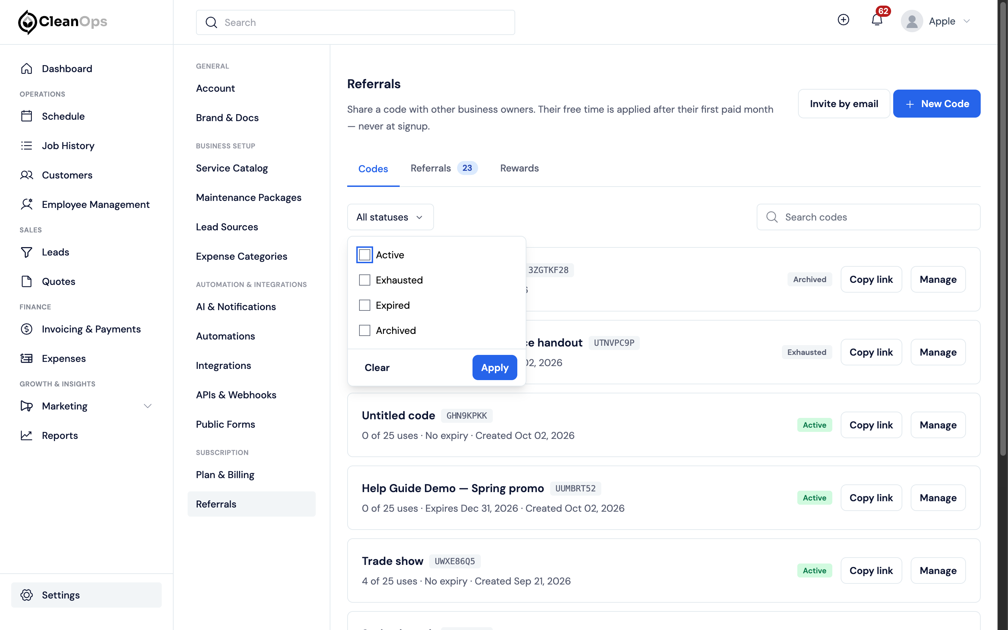This screenshot has width=1008, height=630.
Task: Click the Reports chart icon
Action: click(x=27, y=435)
